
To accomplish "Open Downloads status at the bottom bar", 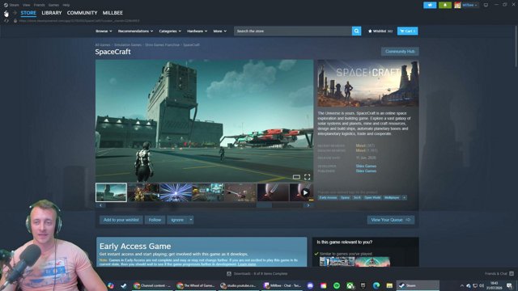I will tap(257, 273).
